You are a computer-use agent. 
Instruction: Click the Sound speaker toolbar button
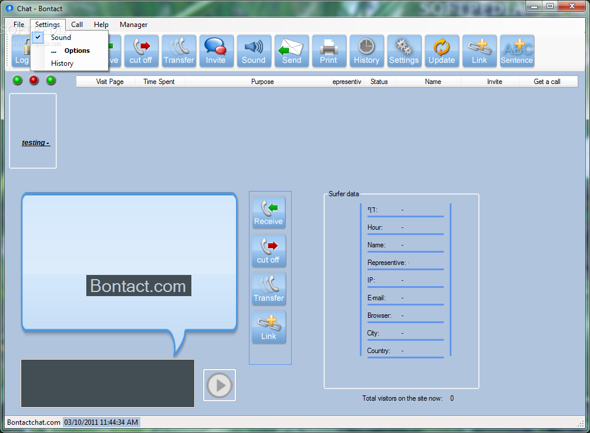[254, 51]
